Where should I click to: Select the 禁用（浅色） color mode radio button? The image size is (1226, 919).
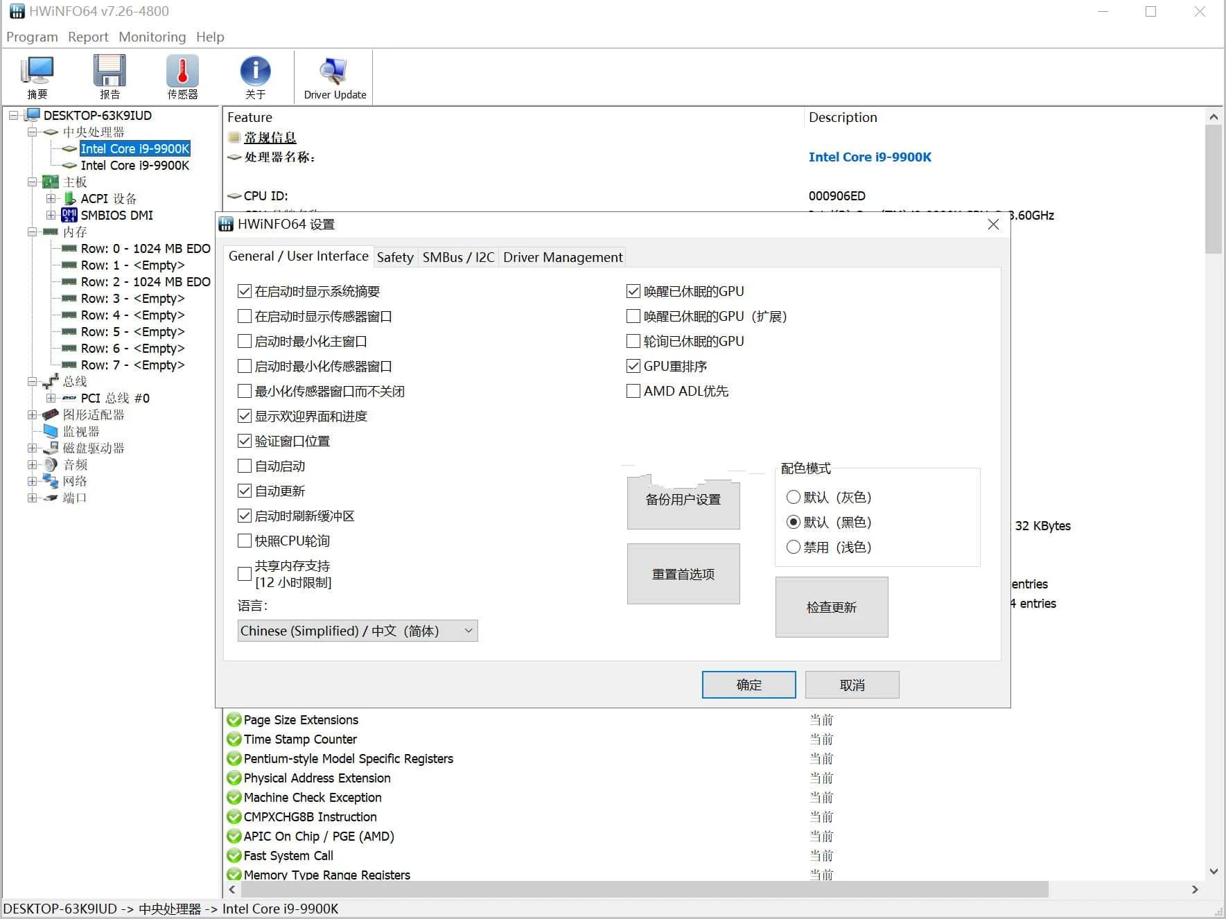click(793, 547)
